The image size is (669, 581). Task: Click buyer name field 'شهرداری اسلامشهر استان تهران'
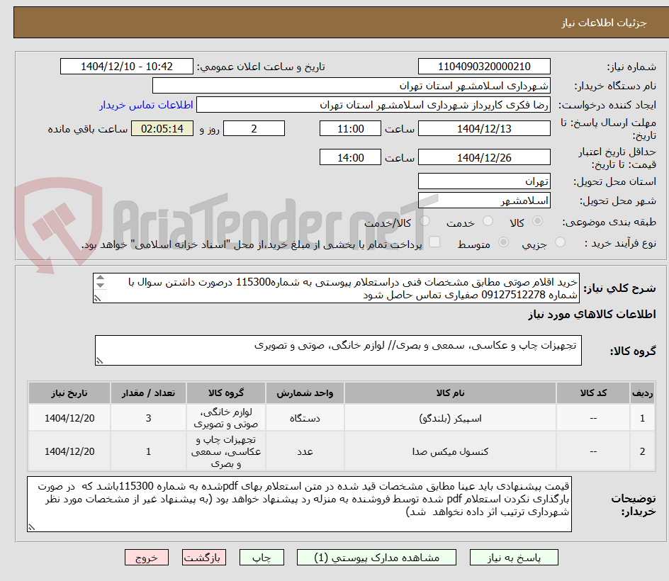click(x=351, y=86)
